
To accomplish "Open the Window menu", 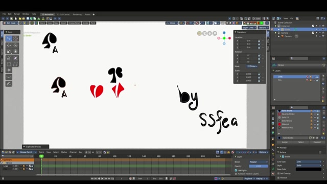I will click(x=26, y=14).
